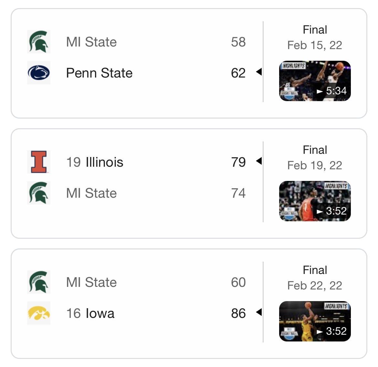Open the Penn State team name

pos(99,73)
